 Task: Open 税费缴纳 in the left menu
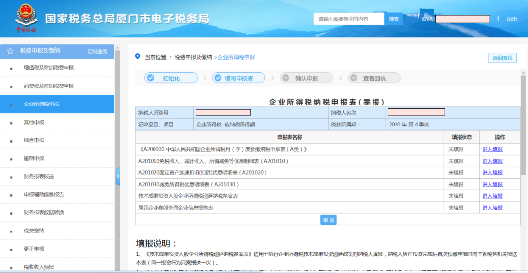[x=34, y=231]
